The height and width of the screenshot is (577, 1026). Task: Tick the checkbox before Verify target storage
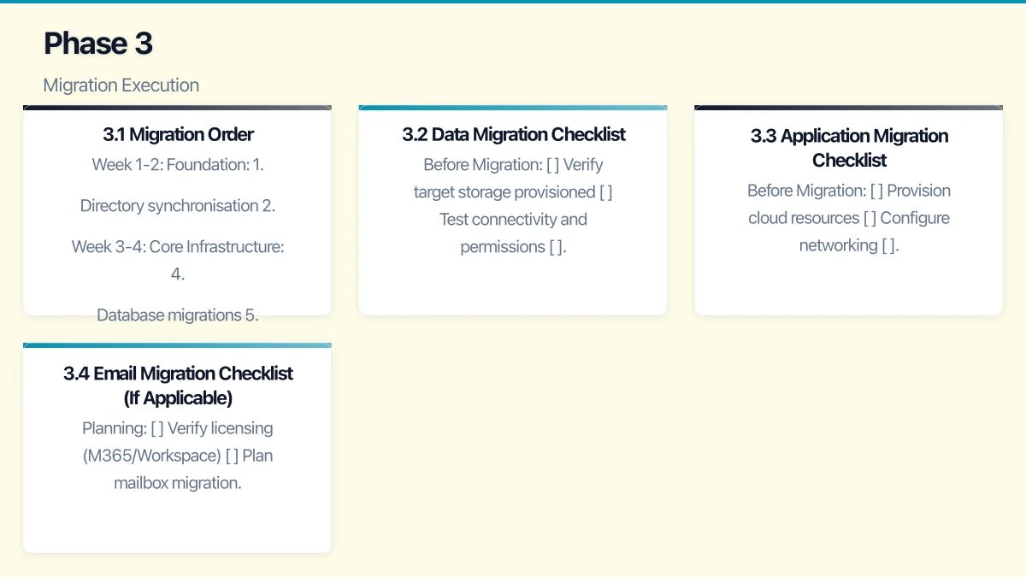coord(552,165)
